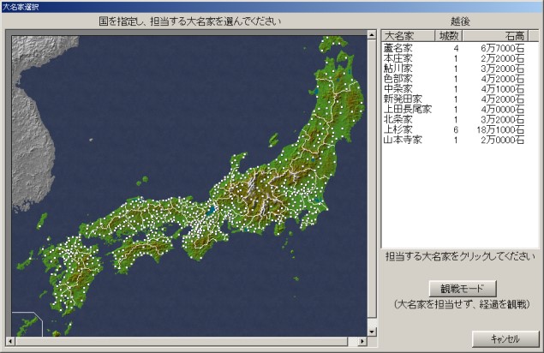This screenshot has height=353, width=544.
Task: Click the map's scroll down arrow
Action: point(372,332)
